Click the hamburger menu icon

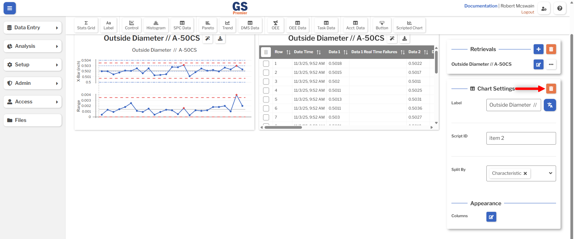(10, 8)
